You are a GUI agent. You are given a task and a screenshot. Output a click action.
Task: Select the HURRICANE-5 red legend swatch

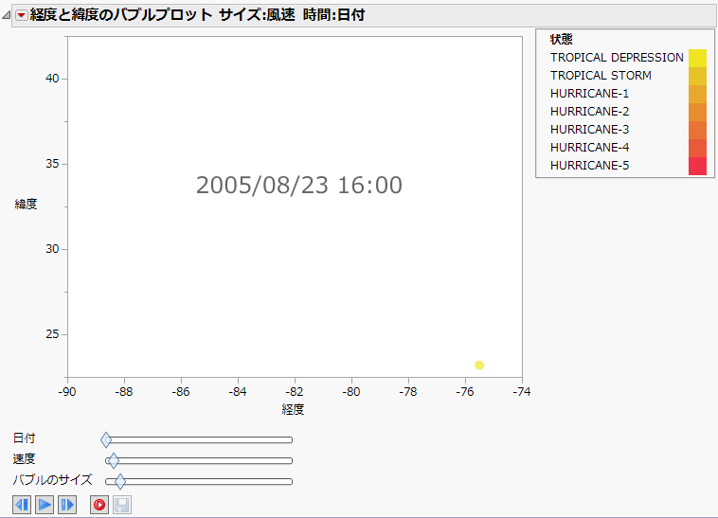point(697,166)
